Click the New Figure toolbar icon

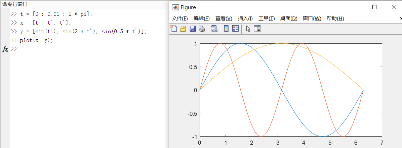click(x=174, y=29)
